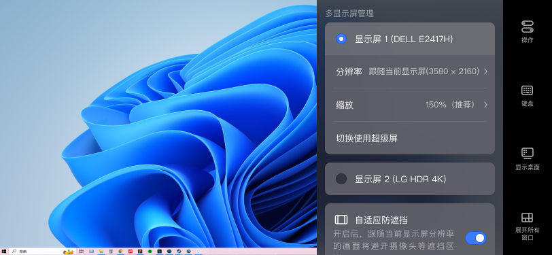Viewport: 552px width, 255px height.
Task: Click 切换使用超级屏
Action: 366,139
